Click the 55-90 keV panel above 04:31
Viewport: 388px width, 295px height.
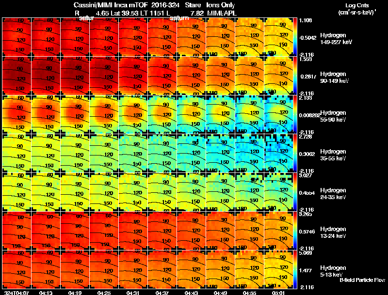click(x=133, y=115)
